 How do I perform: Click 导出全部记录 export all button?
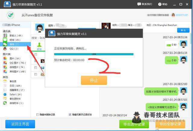[x=170, y=124]
